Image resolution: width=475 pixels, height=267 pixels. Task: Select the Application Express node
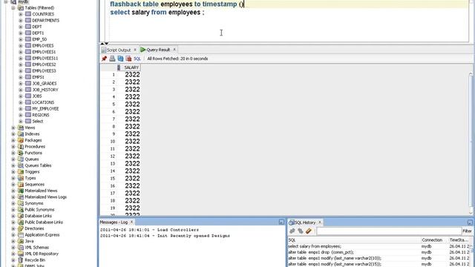(42, 234)
